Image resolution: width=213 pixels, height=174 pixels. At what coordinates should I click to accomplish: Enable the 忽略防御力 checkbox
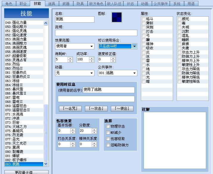108,145
